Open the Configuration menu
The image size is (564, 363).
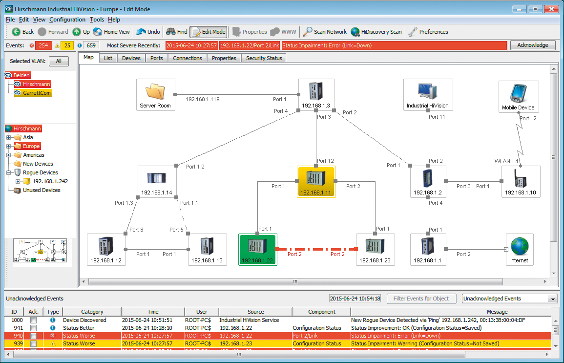[x=67, y=20]
